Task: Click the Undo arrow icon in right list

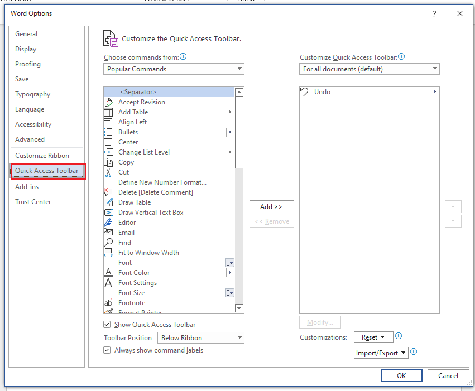Action: click(x=304, y=91)
